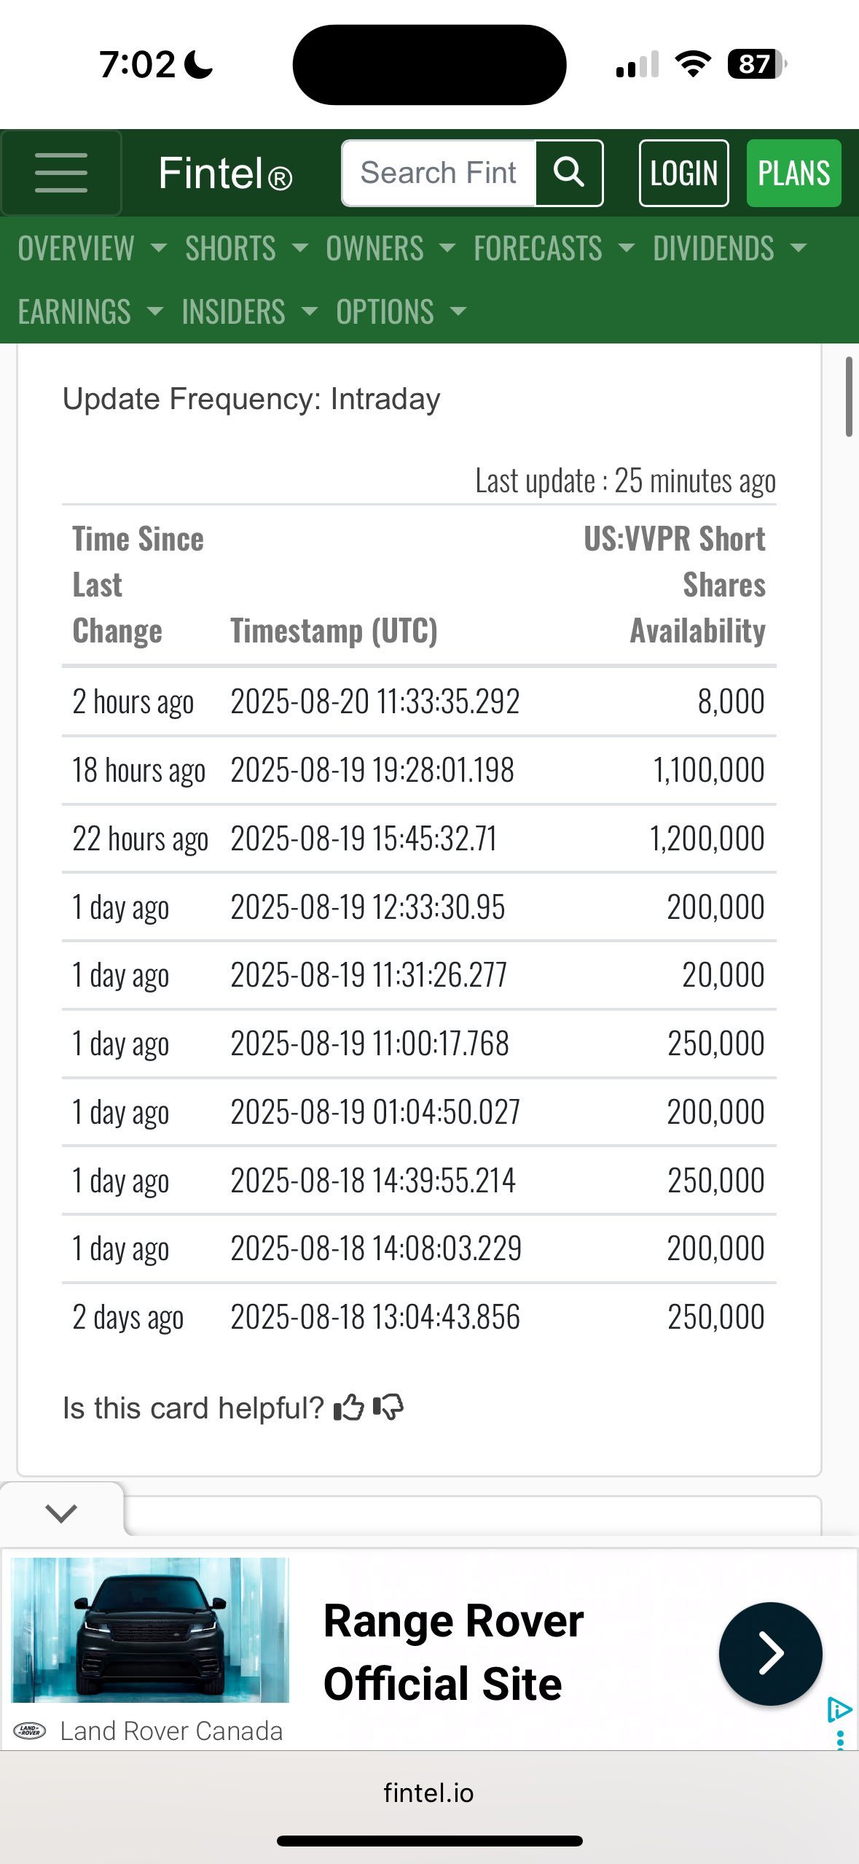The width and height of the screenshot is (859, 1864).
Task: Open the hamburger navigation menu
Action: (61, 173)
